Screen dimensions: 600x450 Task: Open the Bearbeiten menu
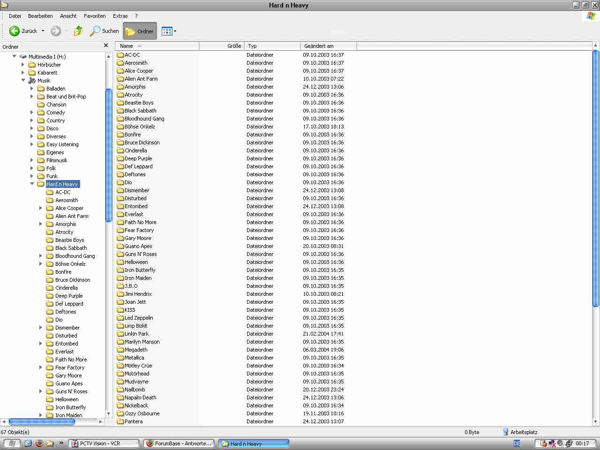pyautogui.click(x=40, y=16)
